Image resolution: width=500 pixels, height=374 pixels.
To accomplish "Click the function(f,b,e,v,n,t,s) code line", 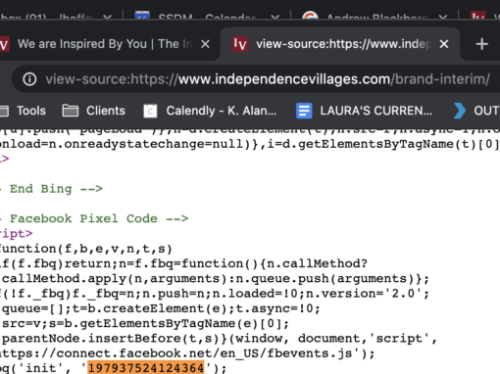I will (x=85, y=249).
